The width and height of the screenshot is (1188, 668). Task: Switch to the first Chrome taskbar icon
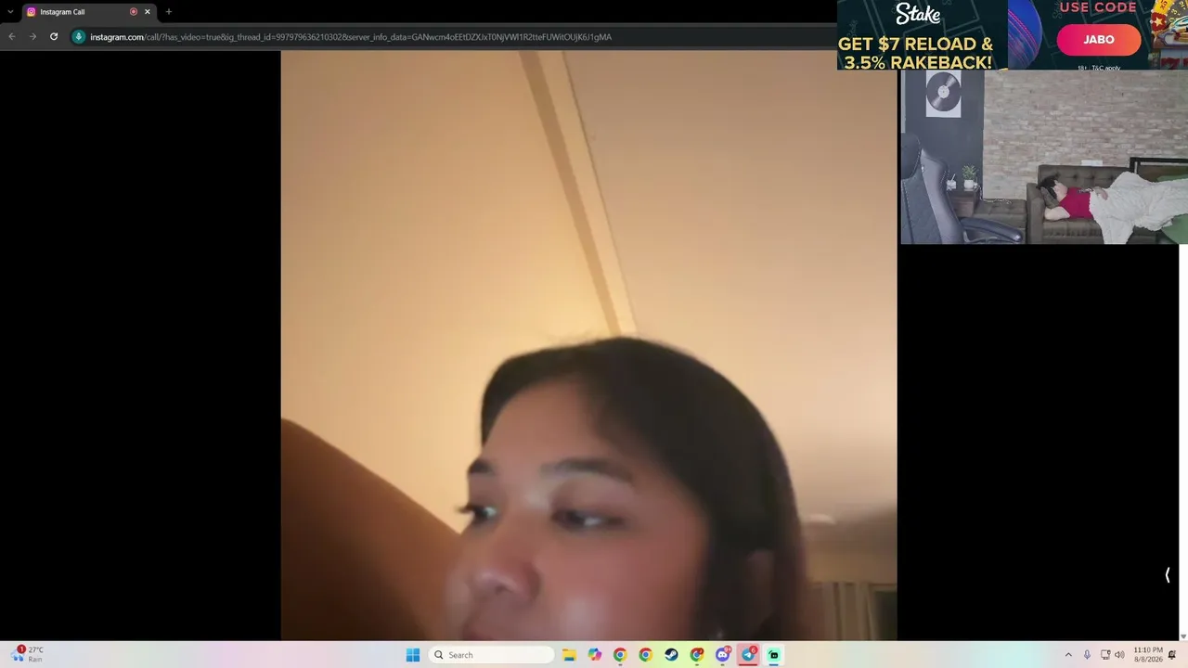(620, 655)
